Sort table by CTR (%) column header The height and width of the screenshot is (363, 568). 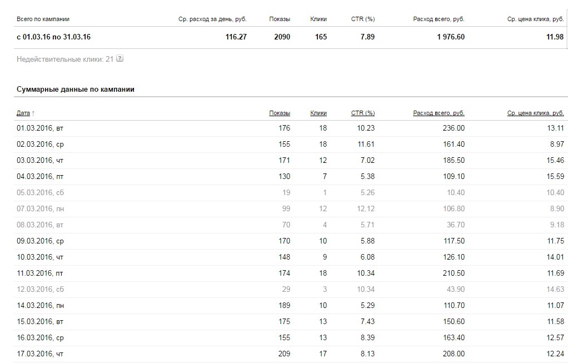[362, 113]
